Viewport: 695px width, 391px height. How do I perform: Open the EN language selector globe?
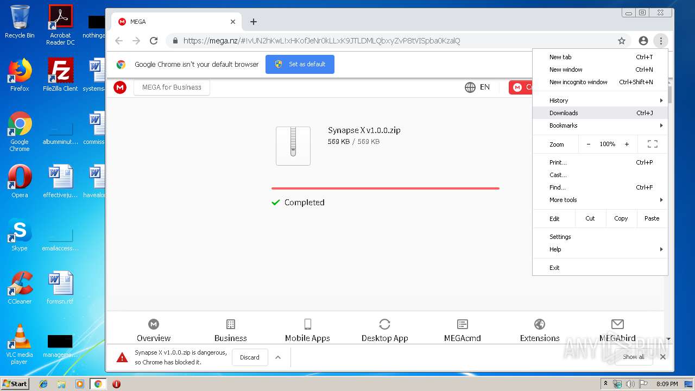(477, 87)
